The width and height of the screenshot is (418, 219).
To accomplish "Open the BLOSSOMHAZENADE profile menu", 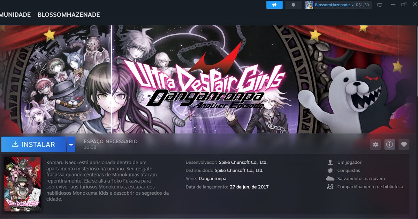I will tap(69, 15).
